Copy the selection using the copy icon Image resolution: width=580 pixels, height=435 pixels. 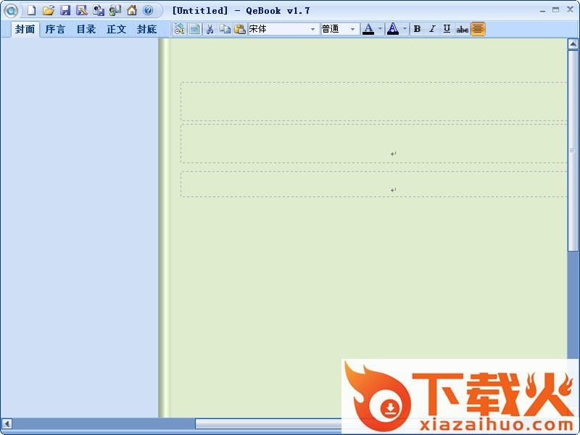click(x=225, y=29)
